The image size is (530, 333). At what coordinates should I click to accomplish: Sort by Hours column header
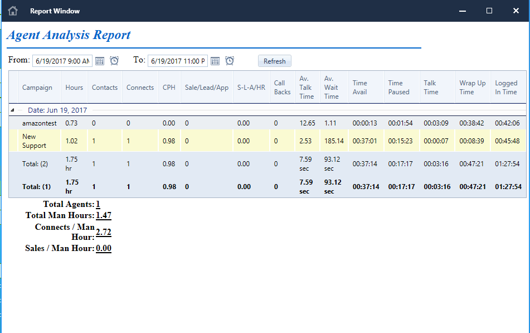tap(74, 88)
